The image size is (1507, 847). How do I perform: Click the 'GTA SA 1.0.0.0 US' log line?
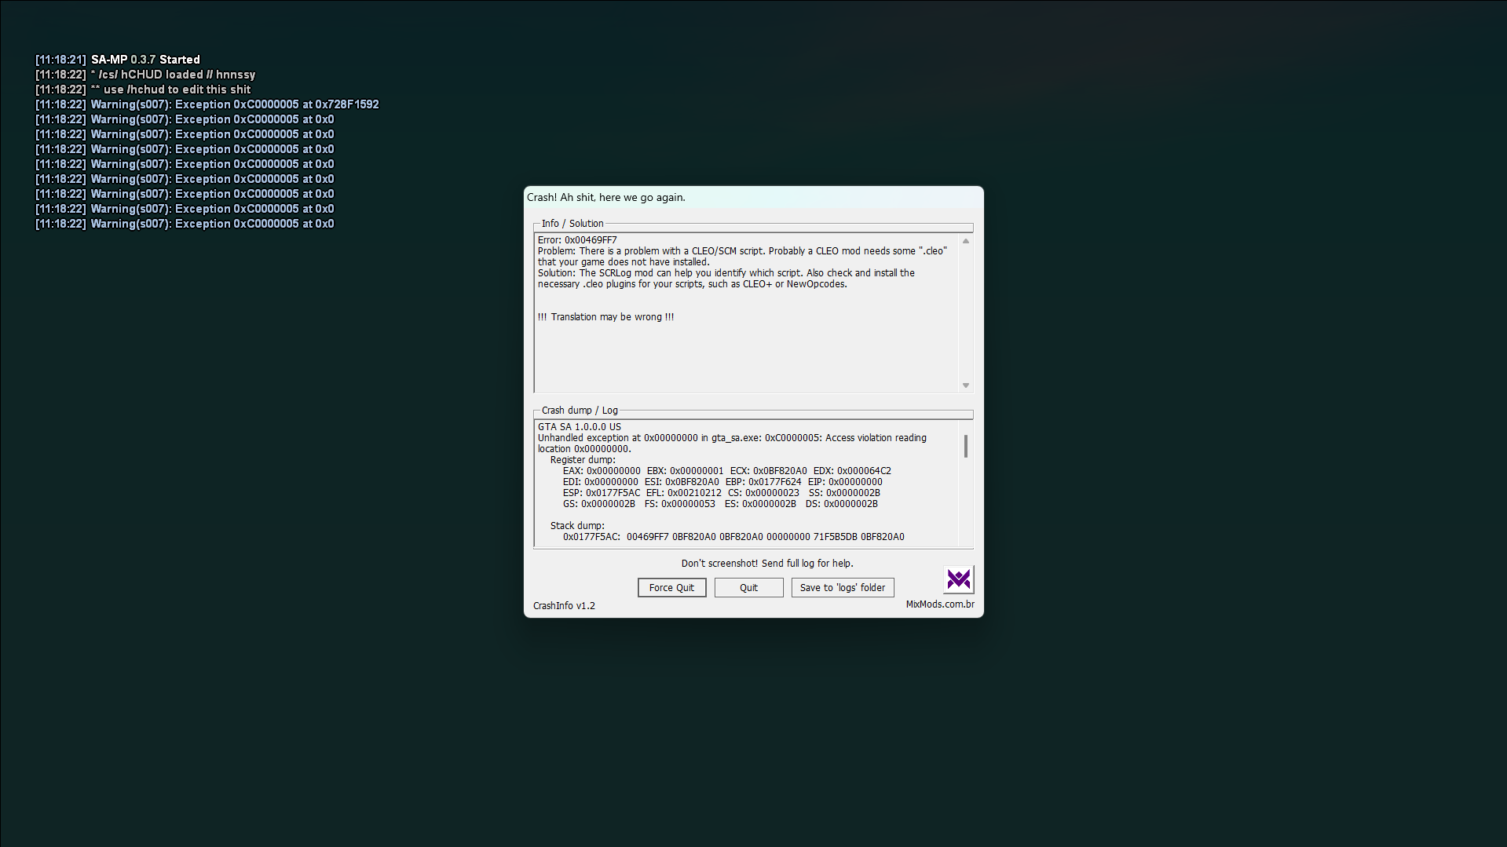tap(579, 427)
